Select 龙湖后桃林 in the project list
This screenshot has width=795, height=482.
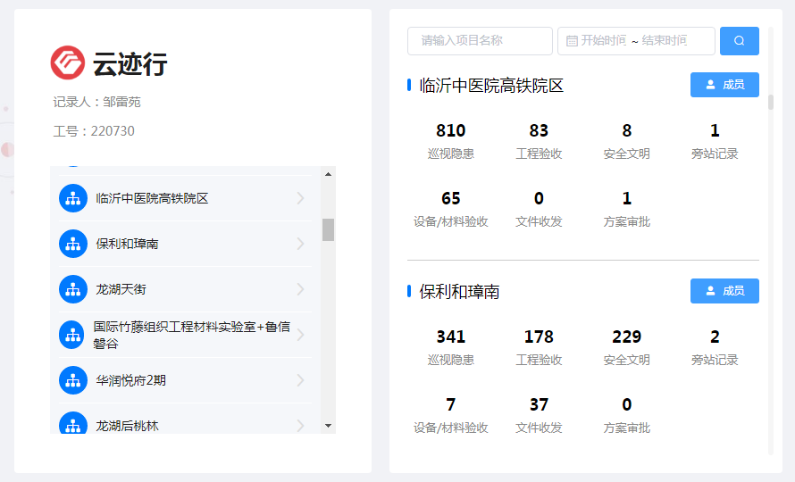coord(128,425)
